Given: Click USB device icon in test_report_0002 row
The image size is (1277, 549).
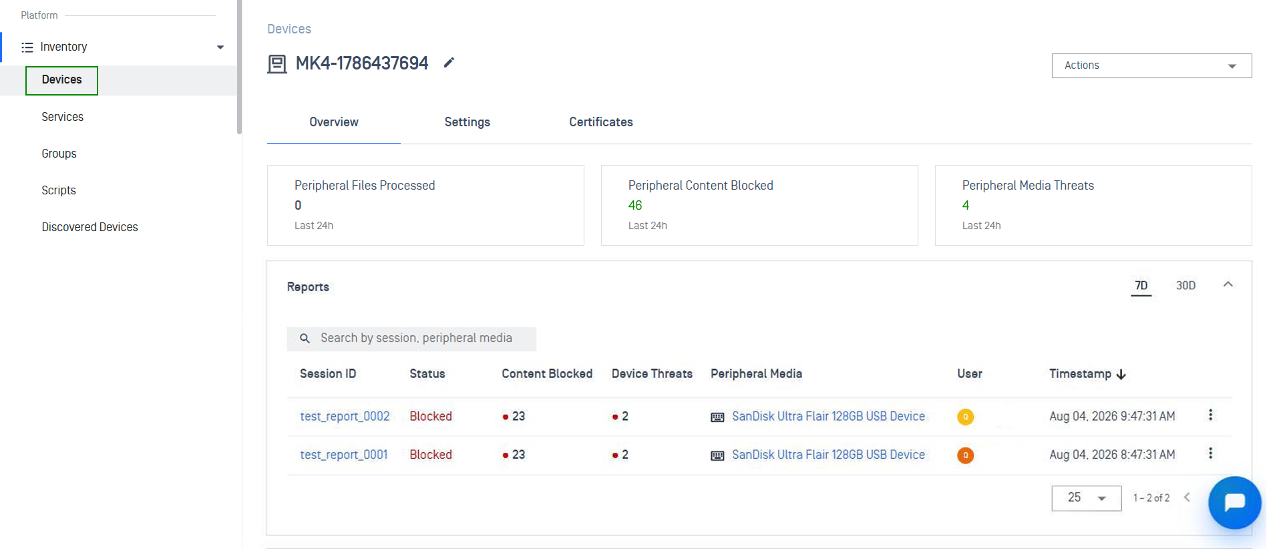Looking at the screenshot, I should pos(717,417).
